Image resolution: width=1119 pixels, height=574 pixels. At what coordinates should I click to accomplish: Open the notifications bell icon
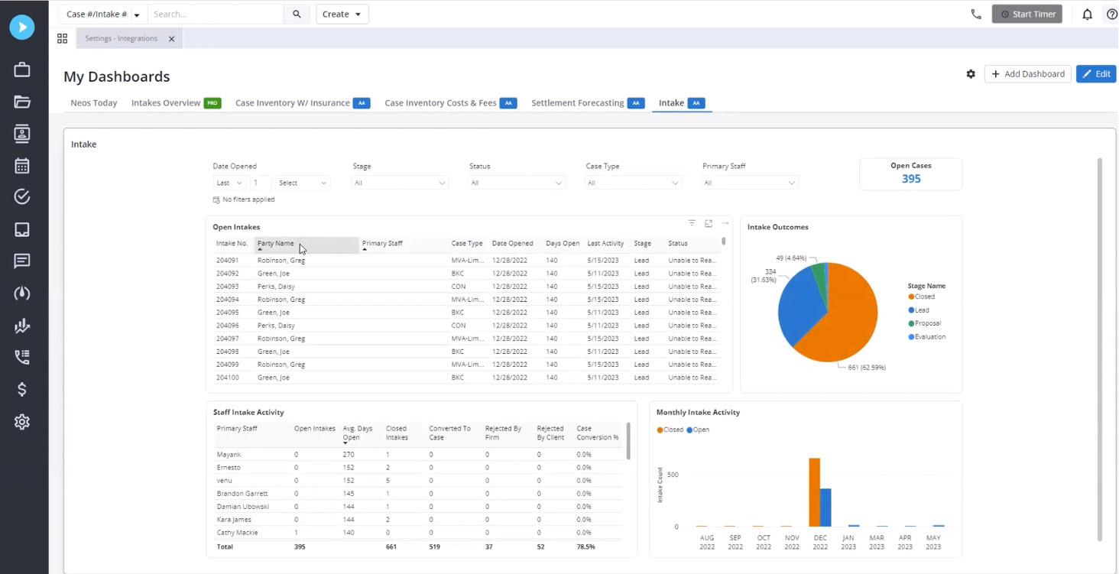pyautogui.click(x=1087, y=14)
